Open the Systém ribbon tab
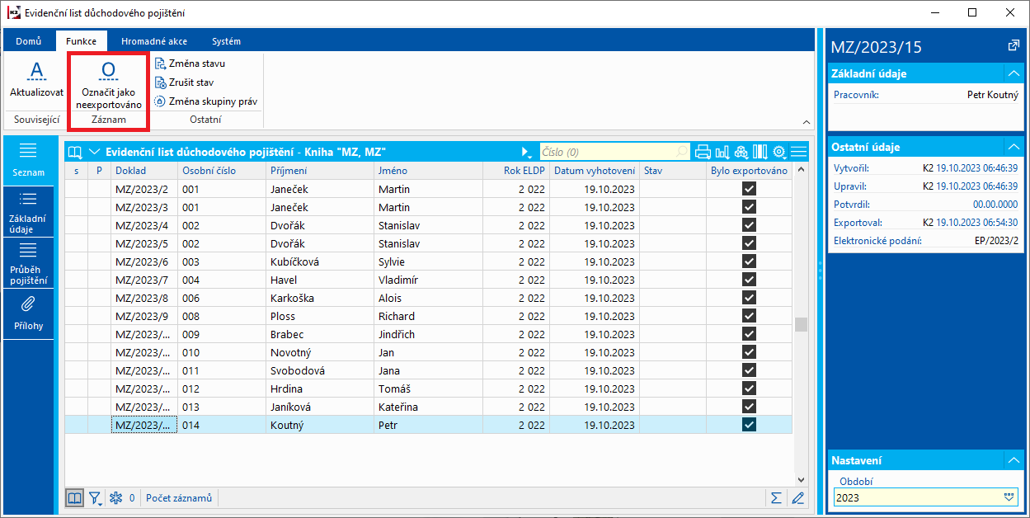Viewport: 1030px width, 518px height. click(x=226, y=40)
